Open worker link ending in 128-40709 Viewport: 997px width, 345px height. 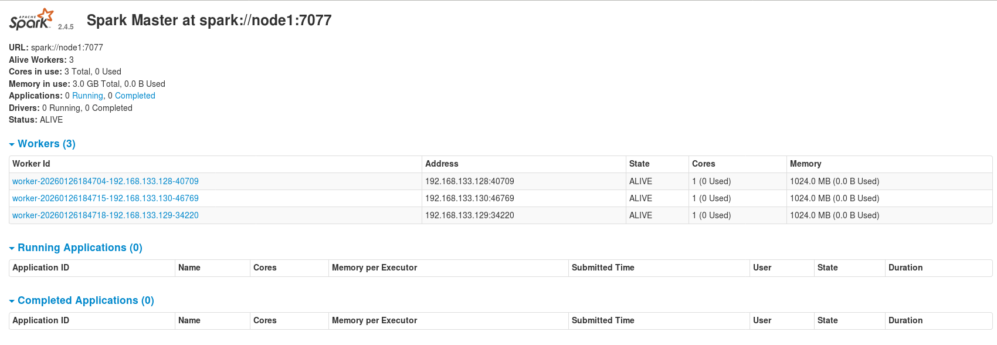tap(106, 181)
